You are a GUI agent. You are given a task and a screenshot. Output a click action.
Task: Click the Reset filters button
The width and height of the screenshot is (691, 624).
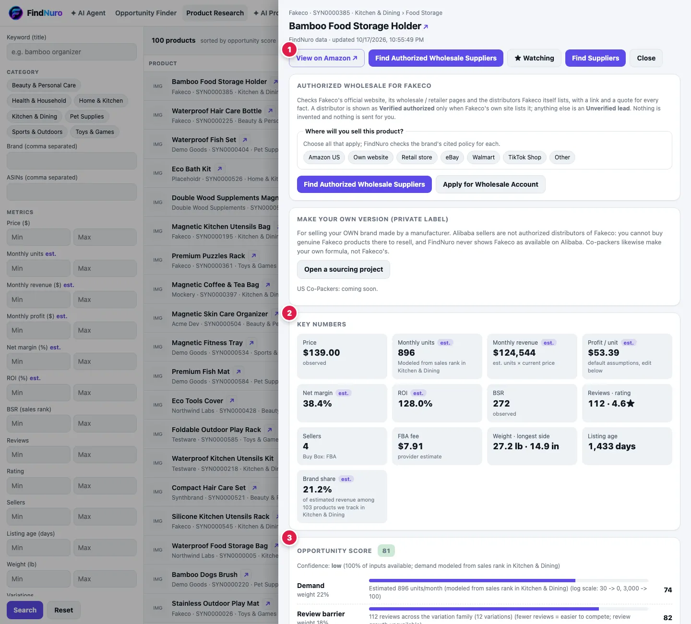click(x=64, y=610)
